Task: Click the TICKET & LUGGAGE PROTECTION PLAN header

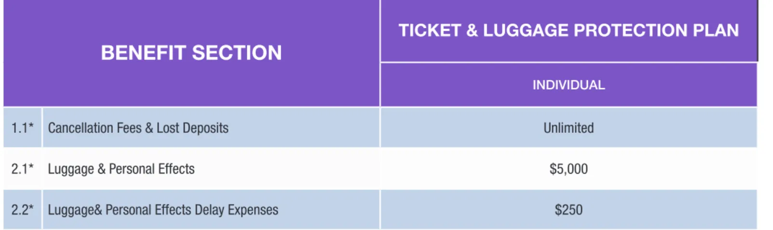Action: click(569, 30)
